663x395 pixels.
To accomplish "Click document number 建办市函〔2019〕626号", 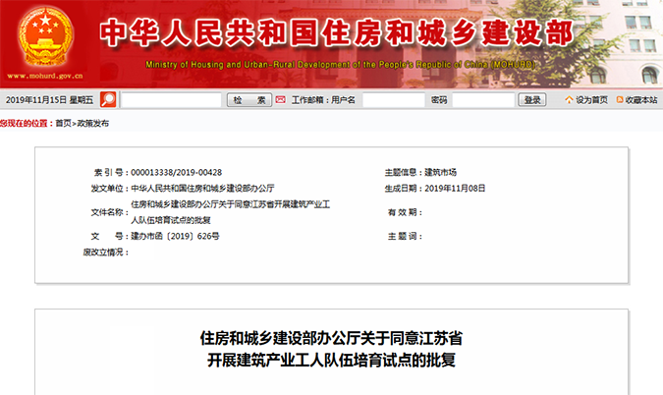I will pyautogui.click(x=175, y=236).
